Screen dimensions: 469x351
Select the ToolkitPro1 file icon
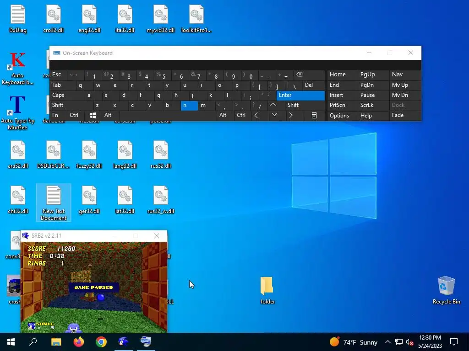click(196, 18)
